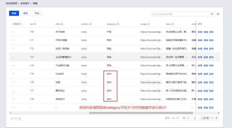Click 删除 in row 110
Screen dimensions: 232x128
click(211, 32)
